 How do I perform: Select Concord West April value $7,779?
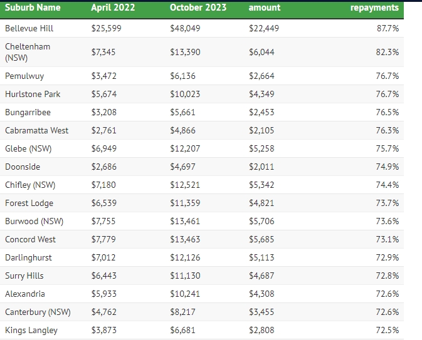(103, 239)
